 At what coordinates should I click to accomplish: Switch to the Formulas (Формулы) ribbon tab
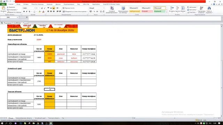(x=49, y=4)
